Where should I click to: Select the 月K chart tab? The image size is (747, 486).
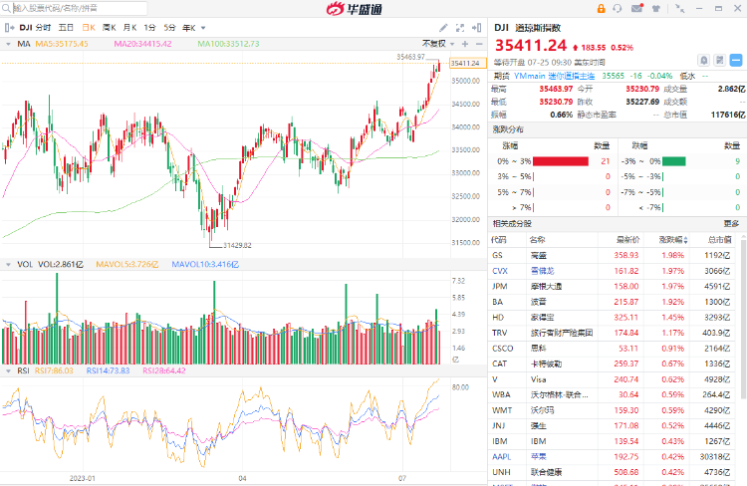(x=129, y=28)
